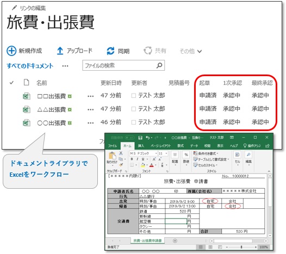This screenshot has height=254, width=286.
Task: Click the page layout view icon in status bar
Action: tap(210, 247)
